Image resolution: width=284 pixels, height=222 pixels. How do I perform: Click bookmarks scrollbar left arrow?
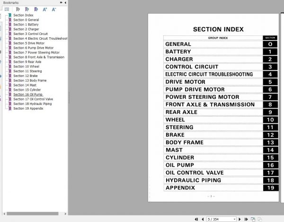tap(4, 213)
